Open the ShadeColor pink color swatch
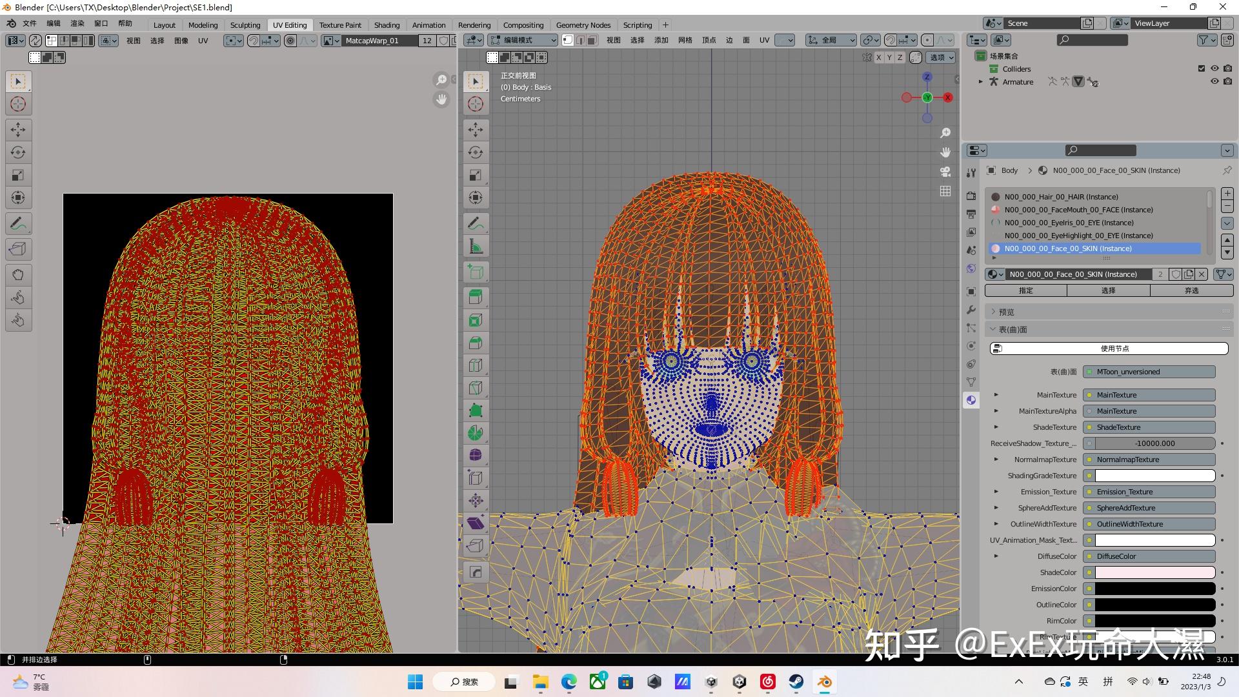Image resolution: width=1239 pixels, height=697 pixels. coord(1154,572)
